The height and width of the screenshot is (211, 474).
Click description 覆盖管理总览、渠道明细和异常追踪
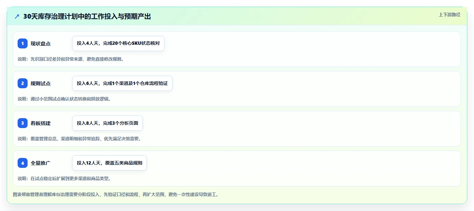pyautogui.click(x=79, y=139)
